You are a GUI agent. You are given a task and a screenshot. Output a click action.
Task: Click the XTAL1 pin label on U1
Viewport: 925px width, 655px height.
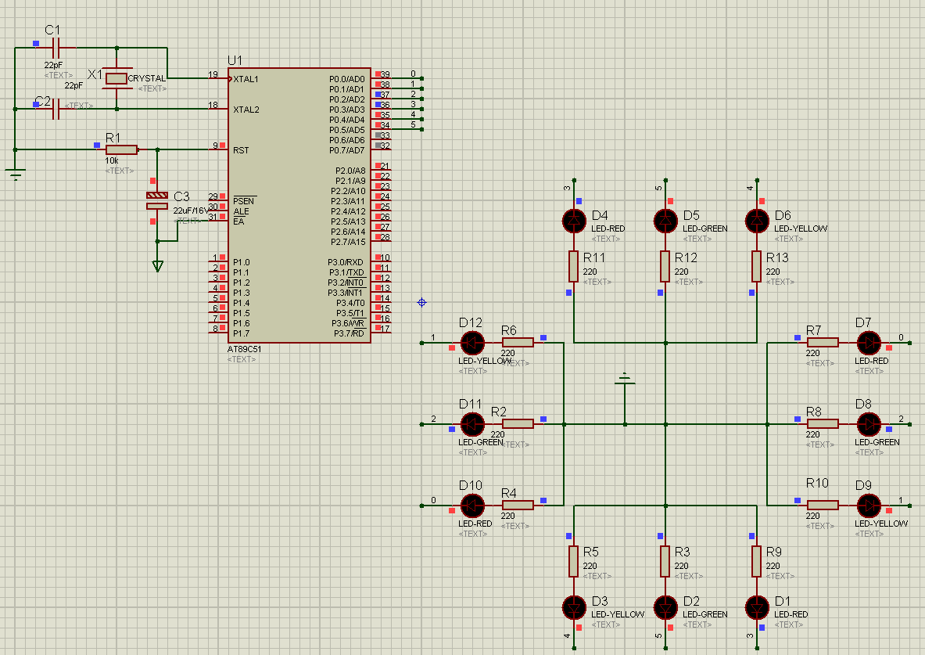click(x=246, y=79)
